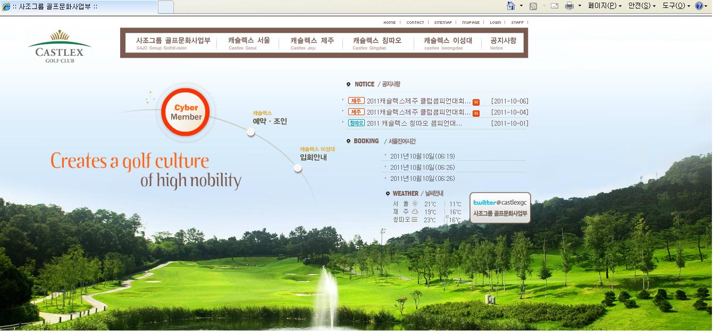This screenshot has width=713, height=331.
Task: Open the notice dated 2011-10-04
Action: point(418,112)
